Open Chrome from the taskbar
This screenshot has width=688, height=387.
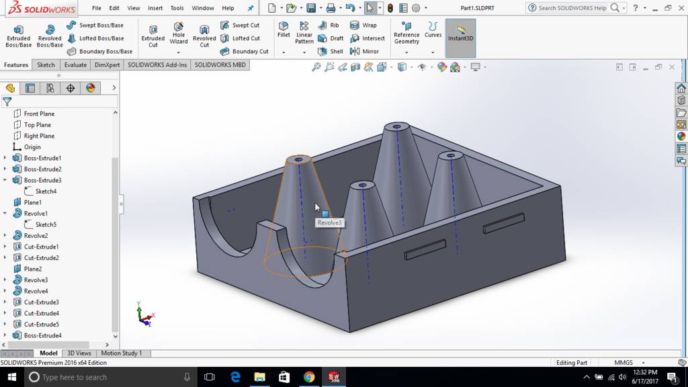(309, 377)
